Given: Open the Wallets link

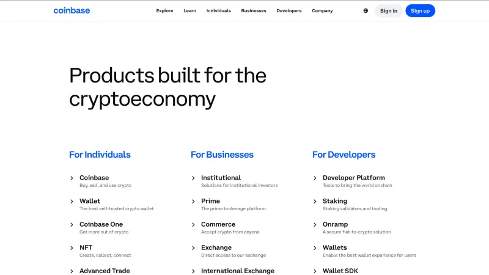Looking at the screenshot, I should point(334,248).
